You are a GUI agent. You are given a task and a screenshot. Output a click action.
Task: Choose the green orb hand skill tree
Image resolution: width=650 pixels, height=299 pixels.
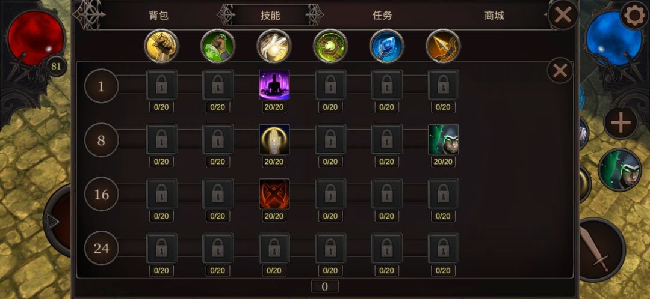click(x=330, y=46)
